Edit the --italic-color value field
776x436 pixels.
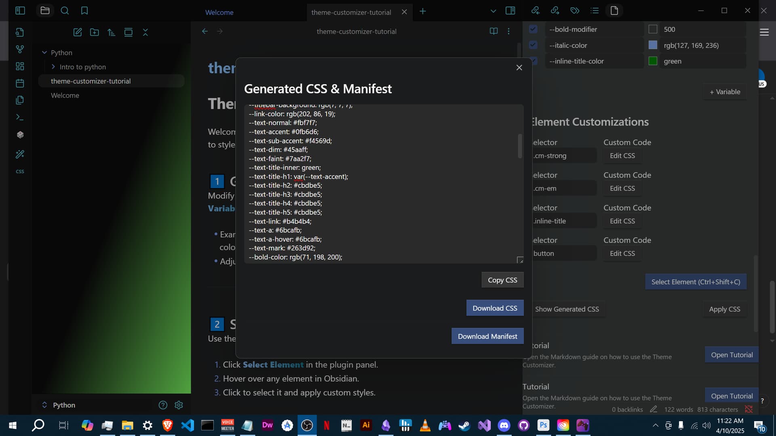(702, 45)
